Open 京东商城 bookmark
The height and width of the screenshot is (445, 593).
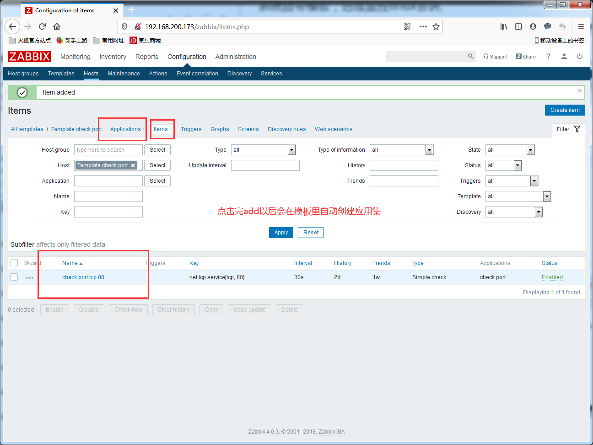click(x=145, y=40)
